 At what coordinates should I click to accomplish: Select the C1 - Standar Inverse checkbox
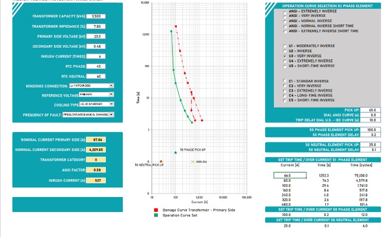(285, 81)
